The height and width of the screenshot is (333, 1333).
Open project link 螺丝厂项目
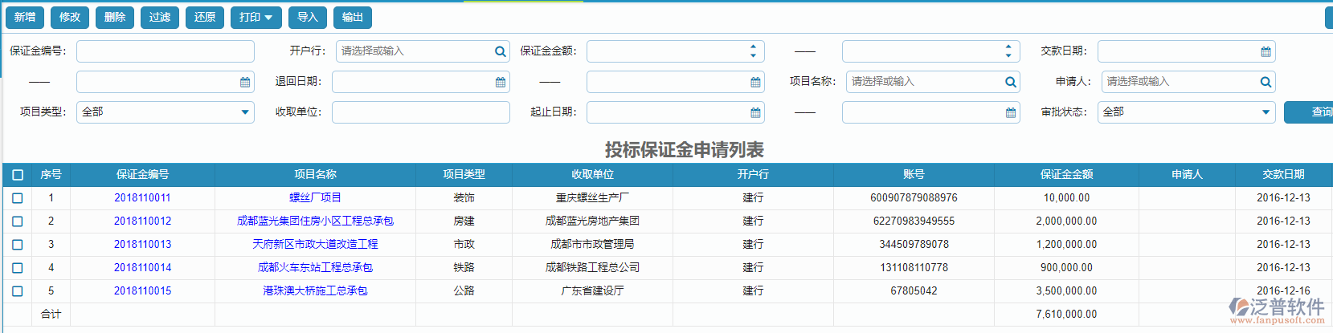coord(315,198)
